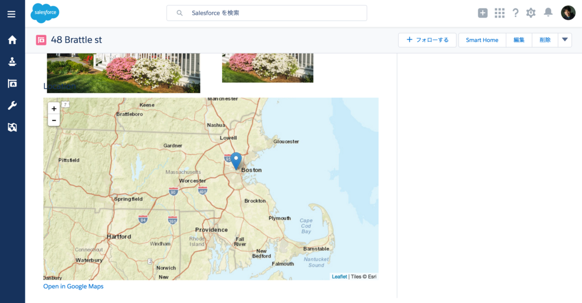The width and height of the screenshot is (582, 303).
Task: Click Lowell label on the map
Action: pyautogui.click(x=228, y=138)
